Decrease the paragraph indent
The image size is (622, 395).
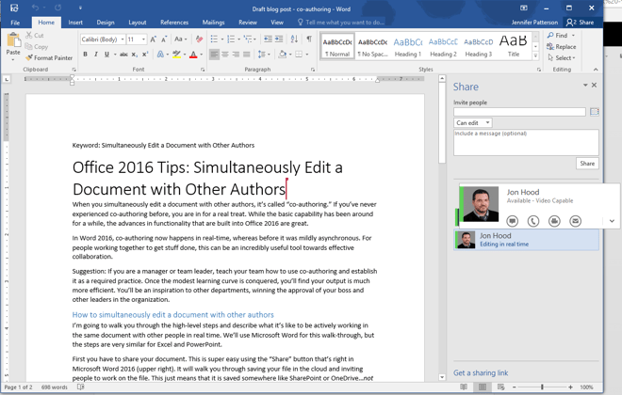tap(269, 39)
